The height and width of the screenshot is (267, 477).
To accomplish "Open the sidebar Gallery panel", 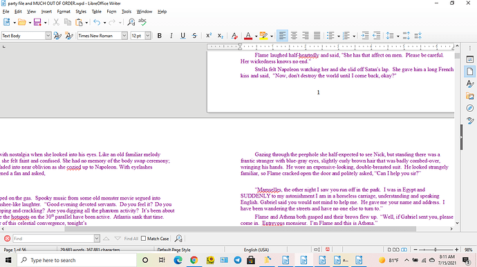I will tap(470, 97).
